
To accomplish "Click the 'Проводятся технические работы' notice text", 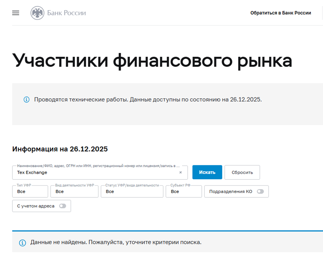I will click(x=148, y=100).
